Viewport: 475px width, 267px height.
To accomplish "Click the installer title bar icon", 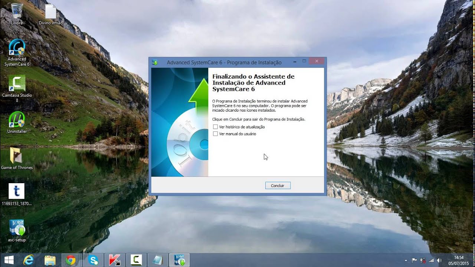I will click(154, 62).
